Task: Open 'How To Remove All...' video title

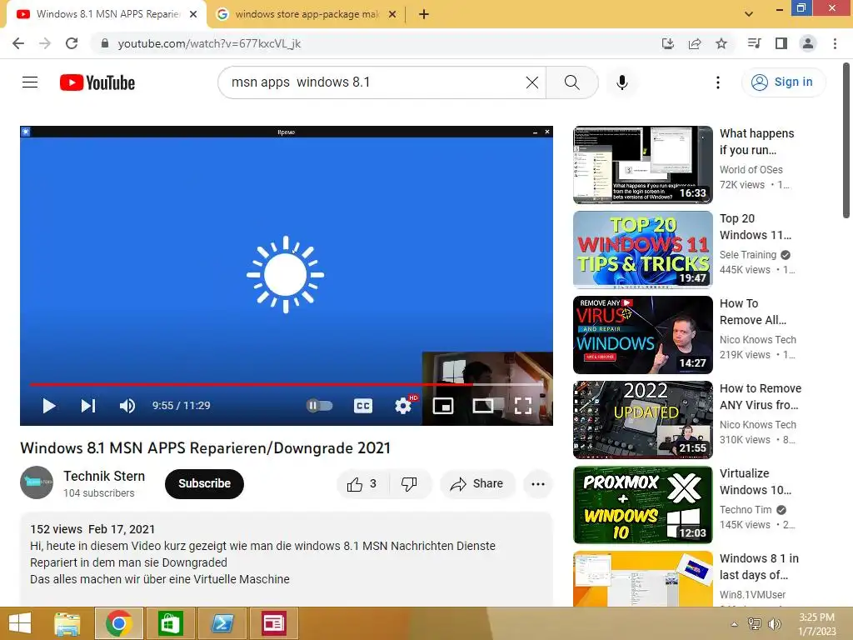Action: tap(753, 312)
